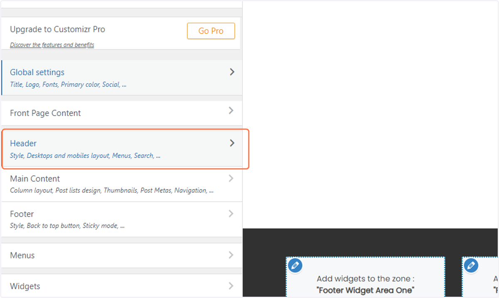Open the Global settings panel
499x298 pixels.
pyautogui.click(x=121, y=78)
